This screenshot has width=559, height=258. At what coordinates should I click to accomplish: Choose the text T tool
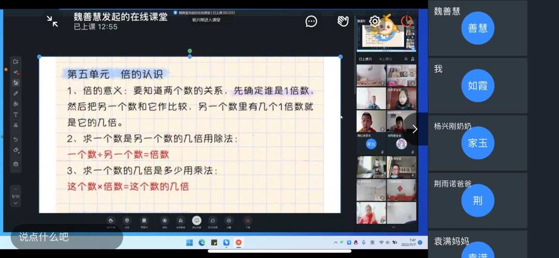pos(16,114)
